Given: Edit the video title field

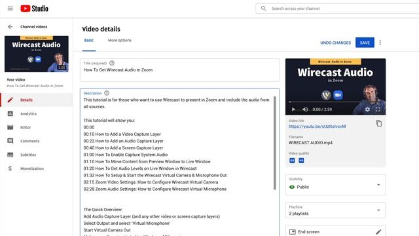Looking at the screenshot, I should (x=179, y=70).
